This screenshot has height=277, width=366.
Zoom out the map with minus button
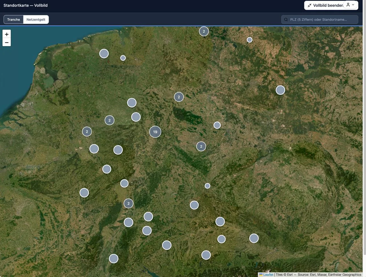(x=7, y=43)
